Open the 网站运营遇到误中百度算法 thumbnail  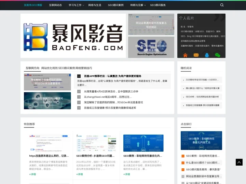[151, 24]
